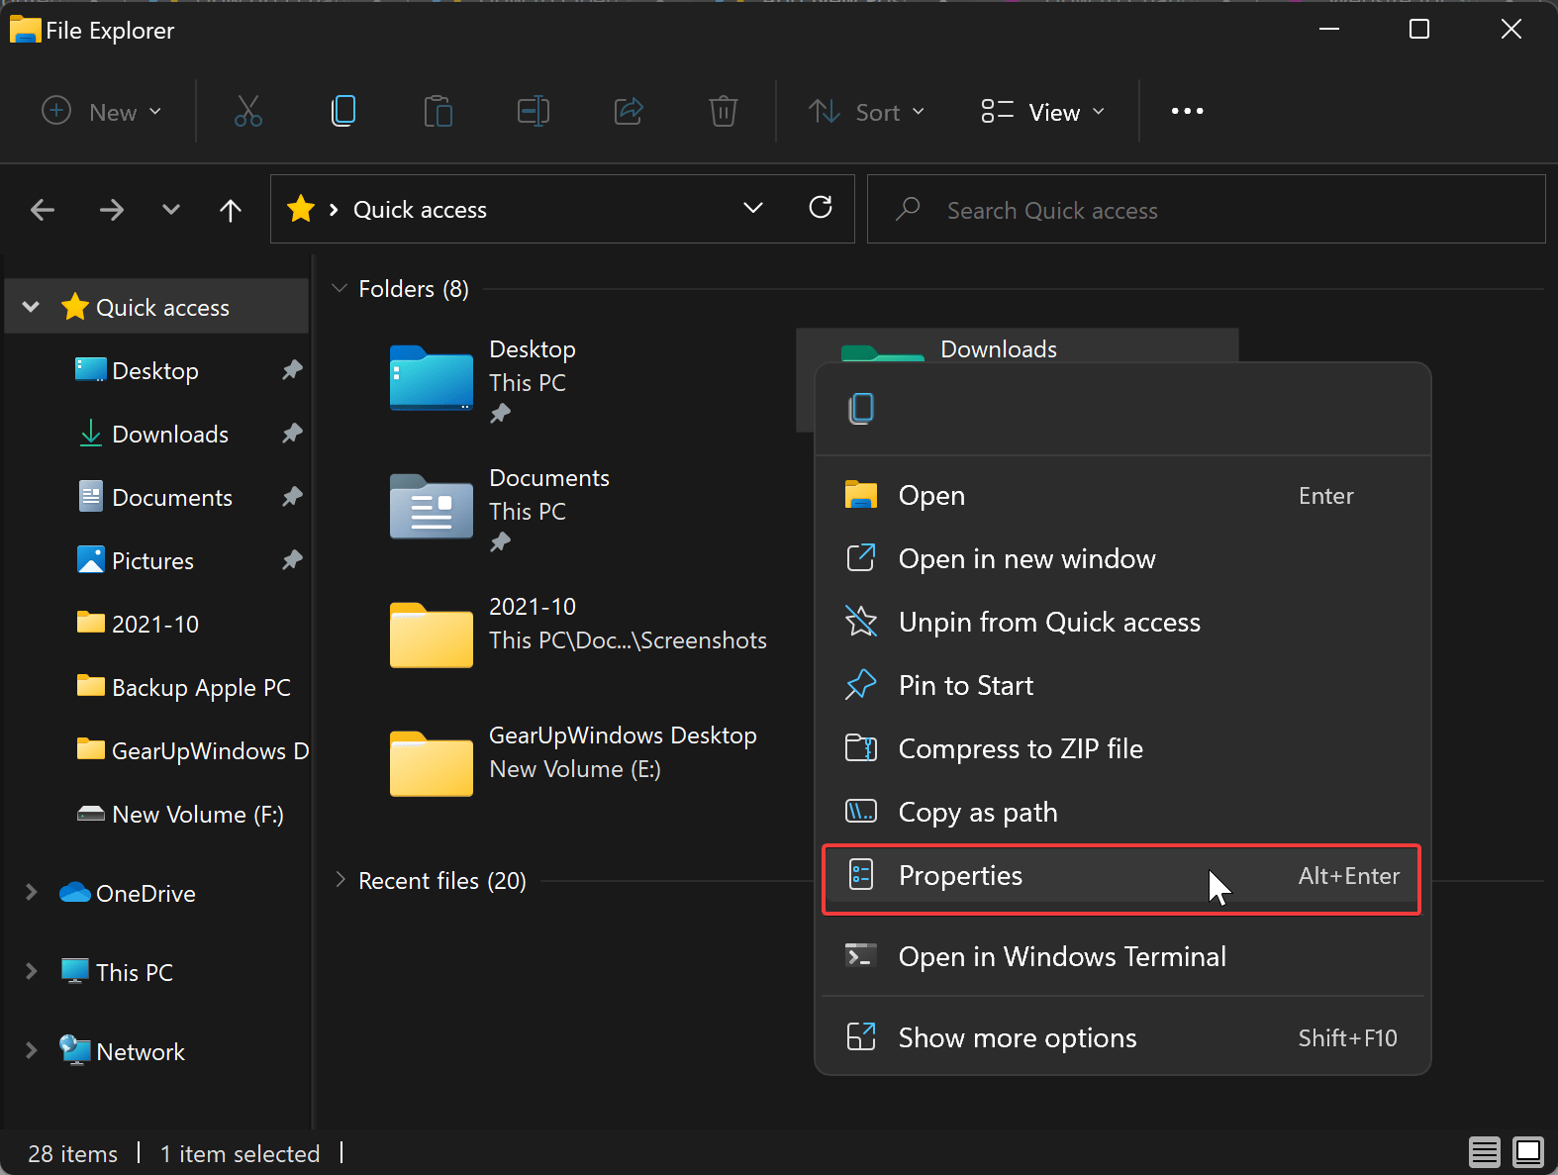Select New Volume (F:) in sidebar
1558x1175 pixels.
pos(198,814)
